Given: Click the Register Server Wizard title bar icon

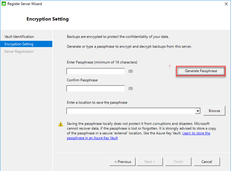Looking at the screenshot, I should coord(3,4).
